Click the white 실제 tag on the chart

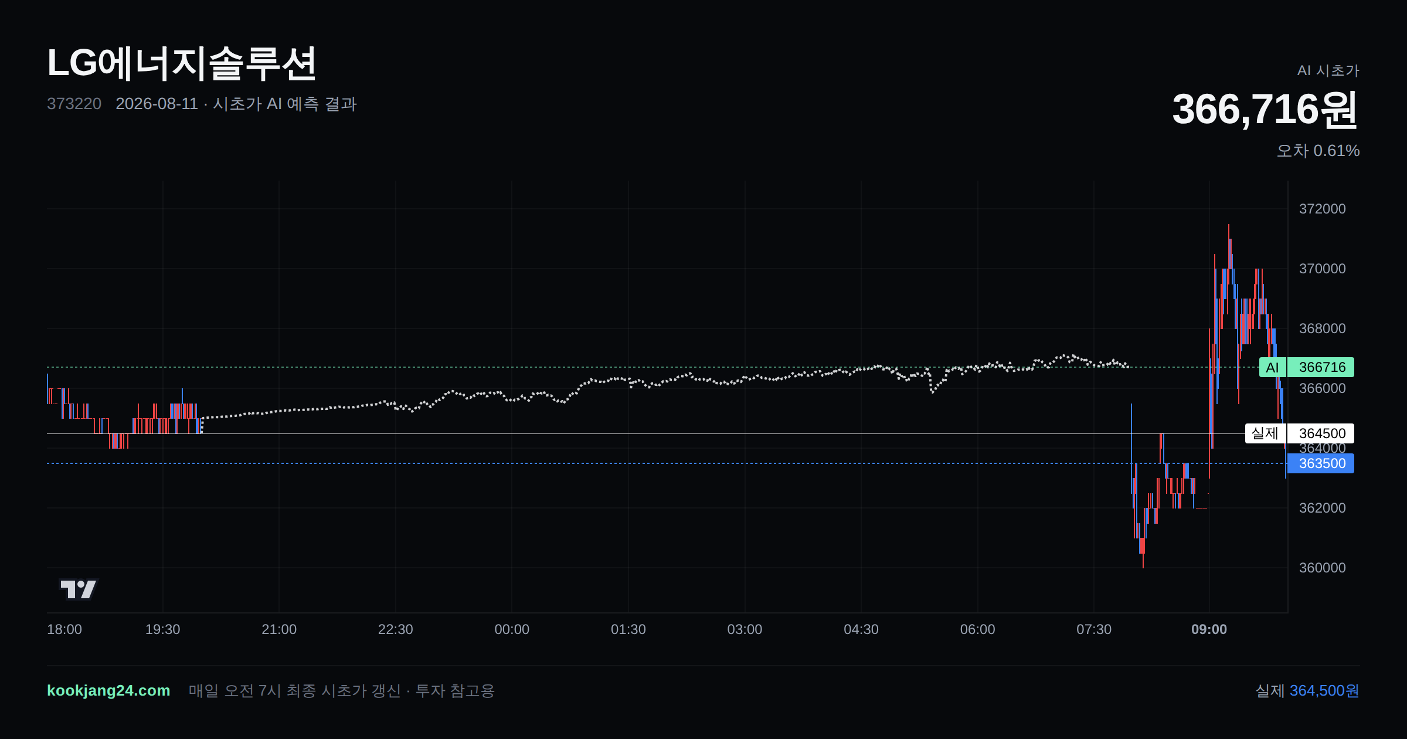click(1265, 433)
